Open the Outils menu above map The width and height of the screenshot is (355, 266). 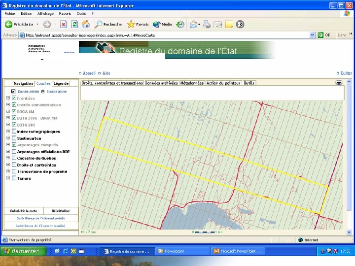point(249,83)
